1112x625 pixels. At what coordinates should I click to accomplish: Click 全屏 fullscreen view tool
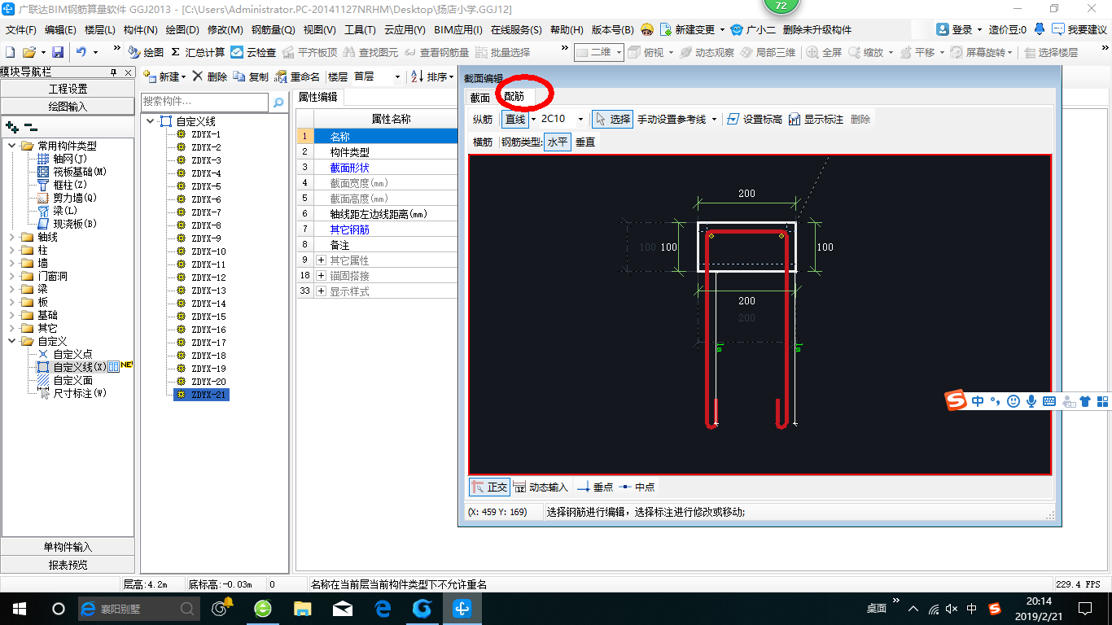[825, 52]
